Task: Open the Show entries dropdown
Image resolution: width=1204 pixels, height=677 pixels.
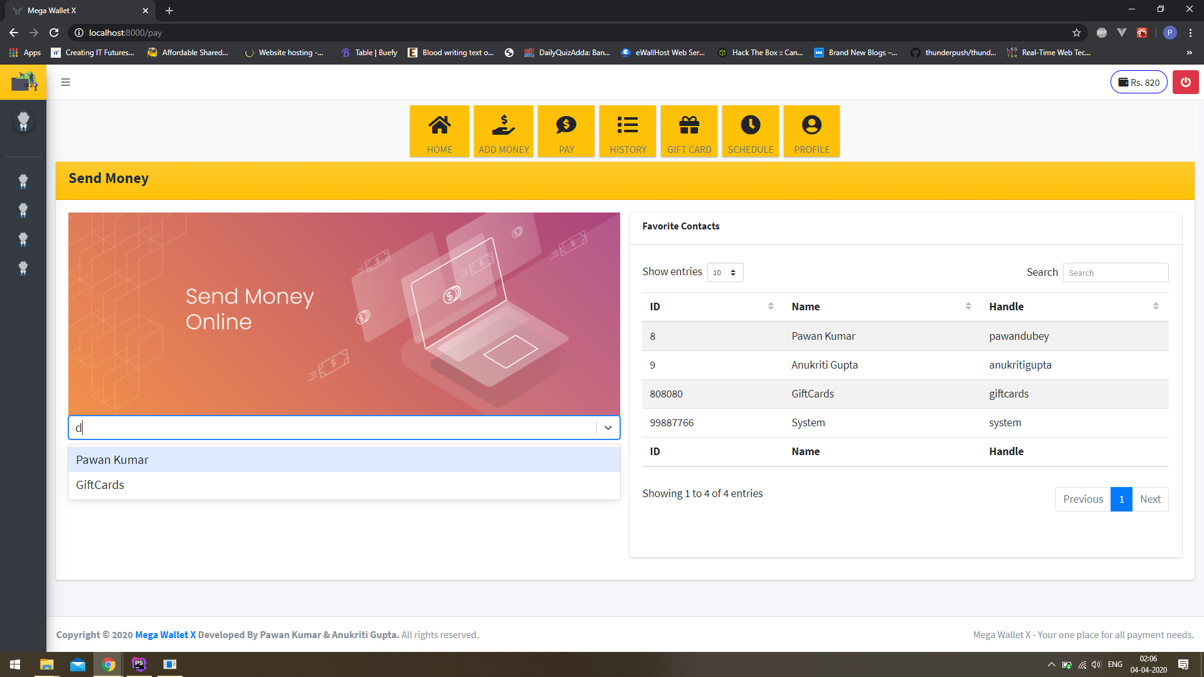Action: pos(725,273)
